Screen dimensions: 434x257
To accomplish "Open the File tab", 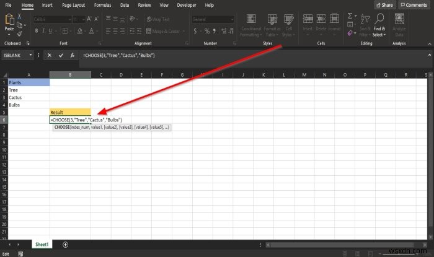I will (x=8, y=5).
